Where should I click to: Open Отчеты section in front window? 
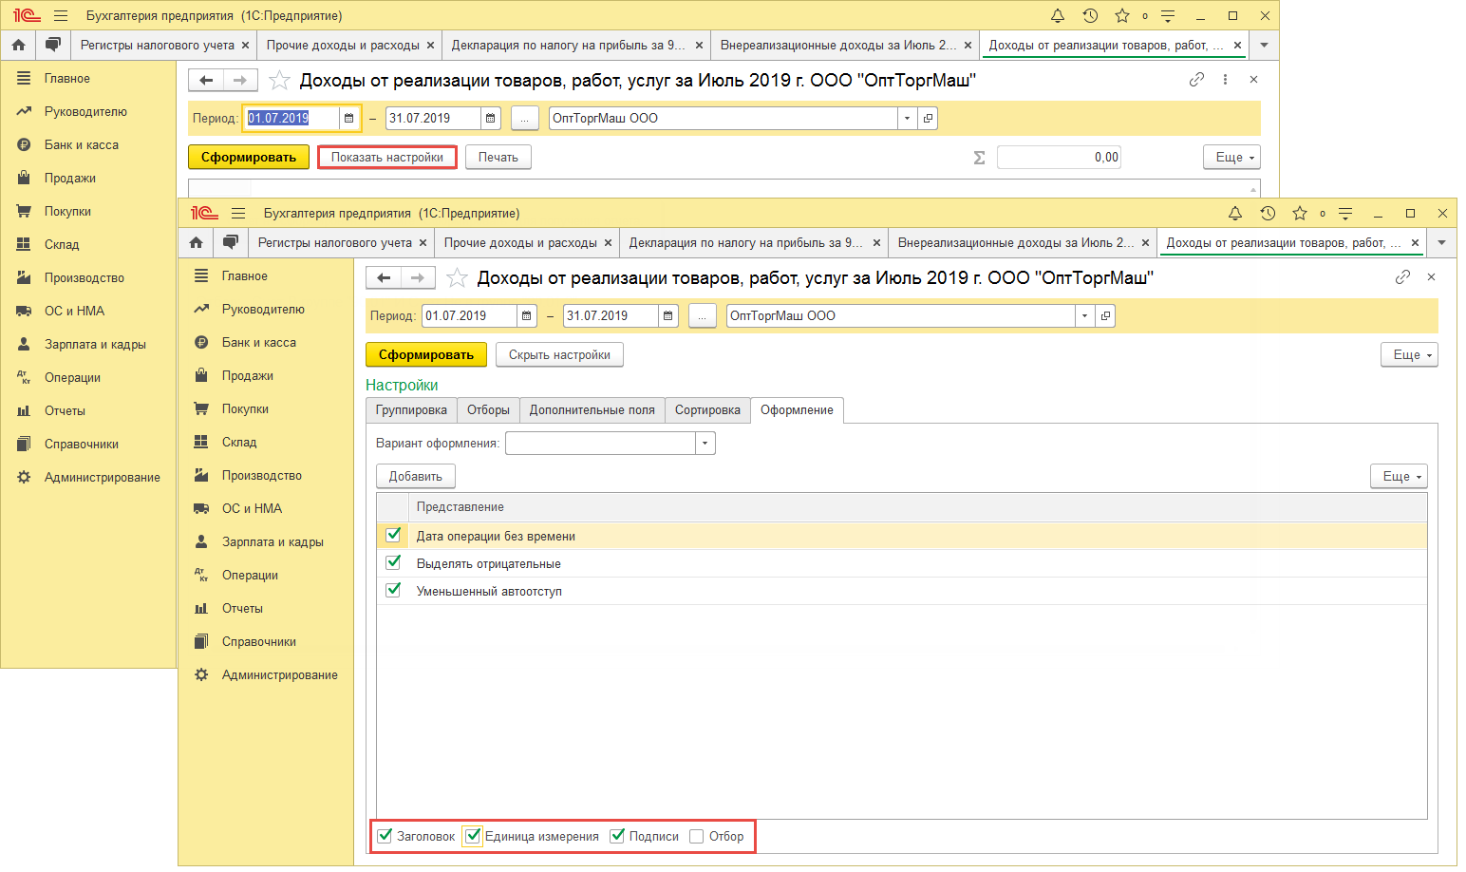[242, 609]
